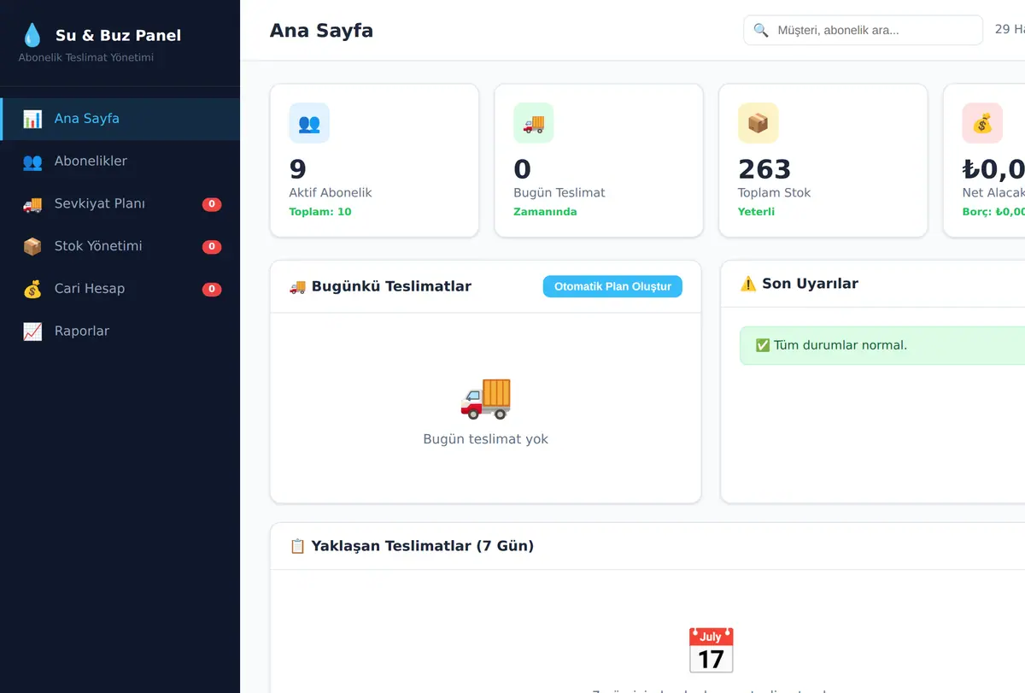
Task: Click the red badge next to Stok Yönetimi
Action: (x=212, y=247)
